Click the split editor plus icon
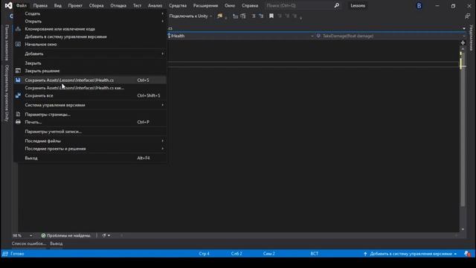476x268 pixels. (463, 43)
